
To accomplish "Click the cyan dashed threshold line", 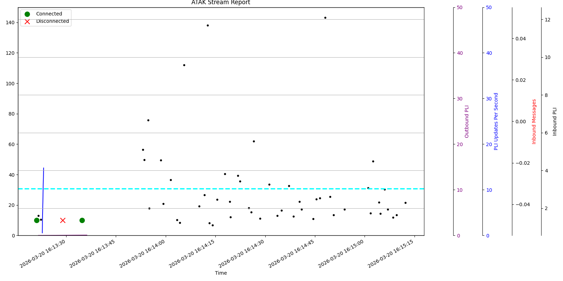I will pos(246,189).
